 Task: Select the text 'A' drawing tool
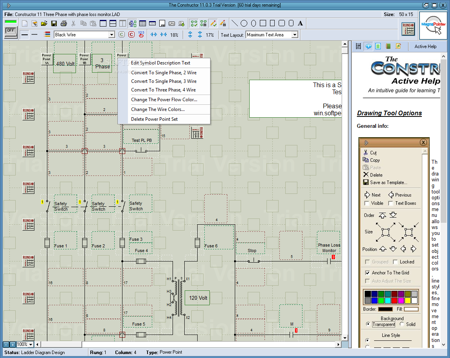[300, 23]
